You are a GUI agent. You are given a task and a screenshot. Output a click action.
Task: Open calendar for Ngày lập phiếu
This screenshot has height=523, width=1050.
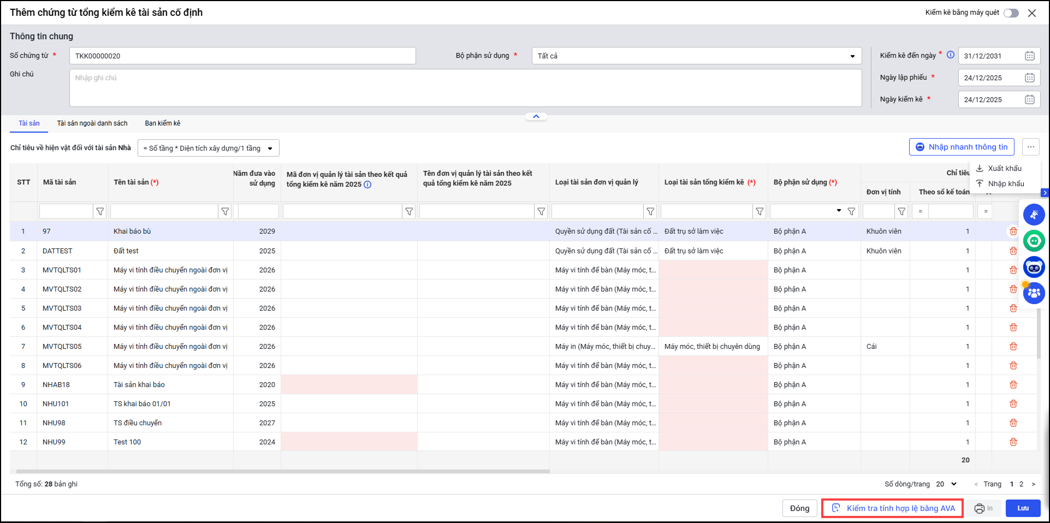1029,78
